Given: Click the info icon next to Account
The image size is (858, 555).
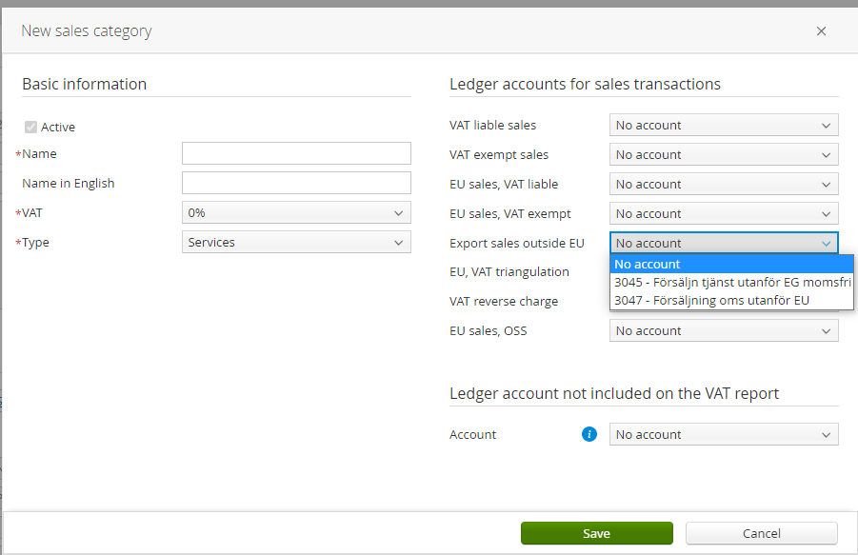Looking at the screenshot, I should tap(589, 434).
